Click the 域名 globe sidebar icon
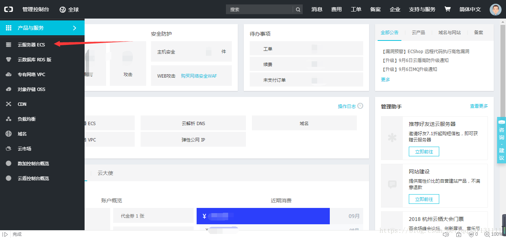Screen dimensions: 506x238 [x=9, y=134]
